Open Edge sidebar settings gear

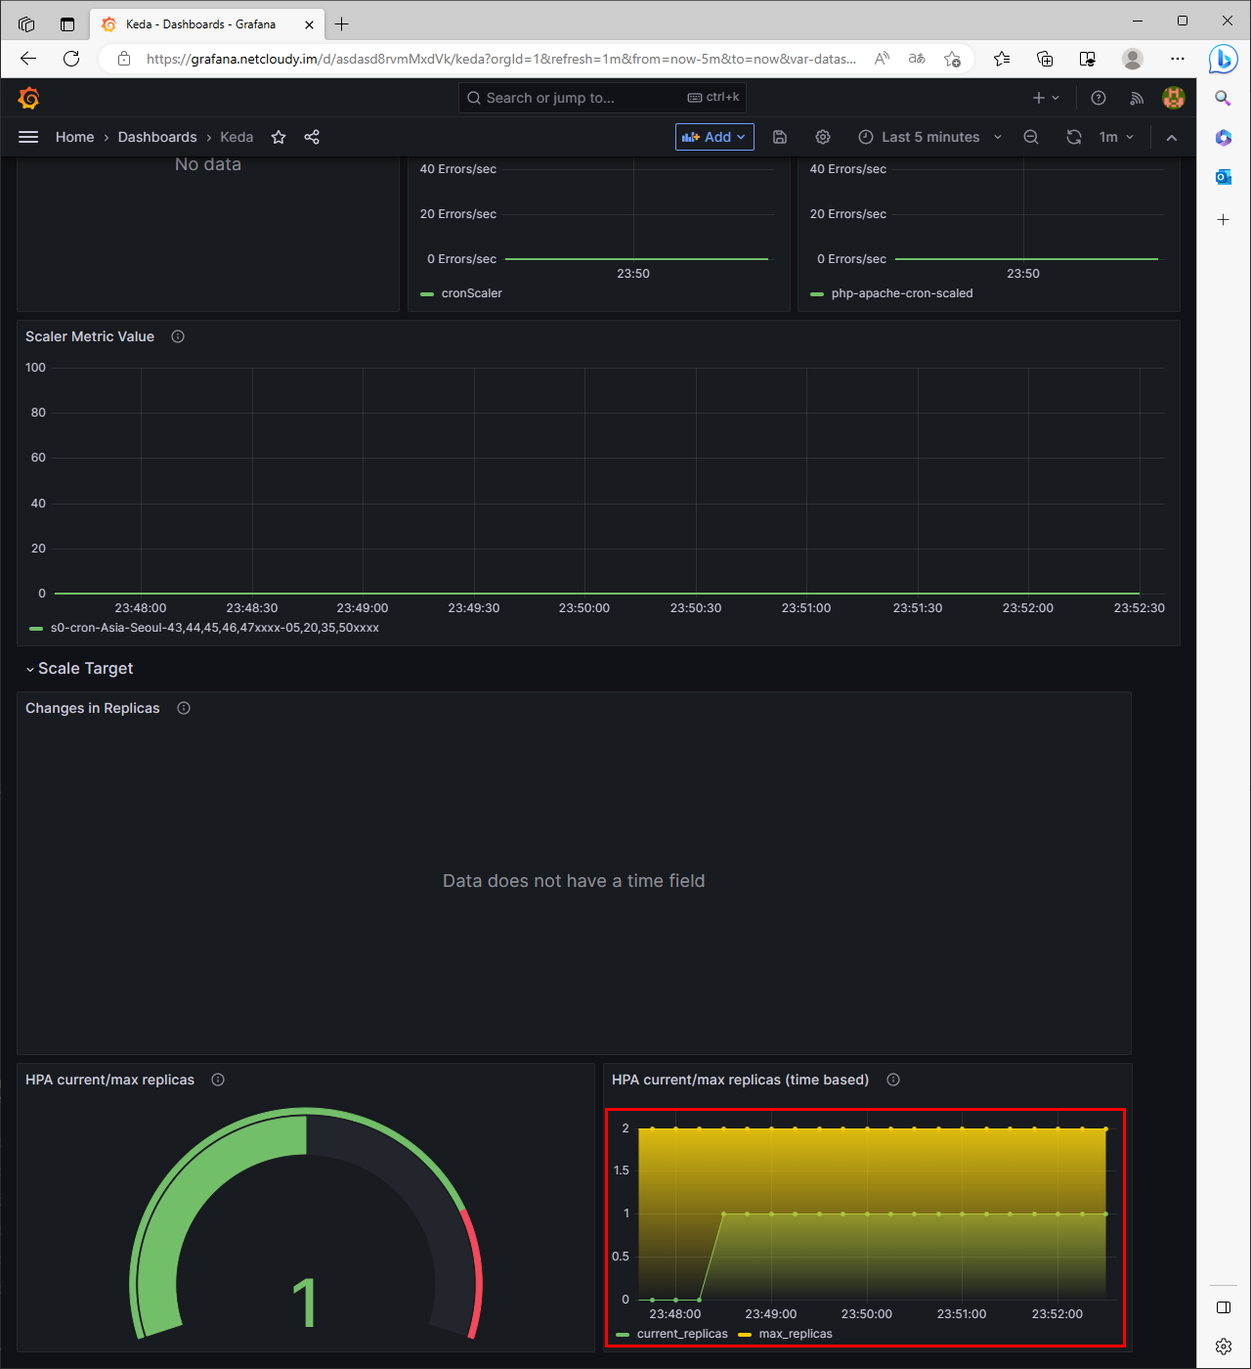tap(1224, 1347)
